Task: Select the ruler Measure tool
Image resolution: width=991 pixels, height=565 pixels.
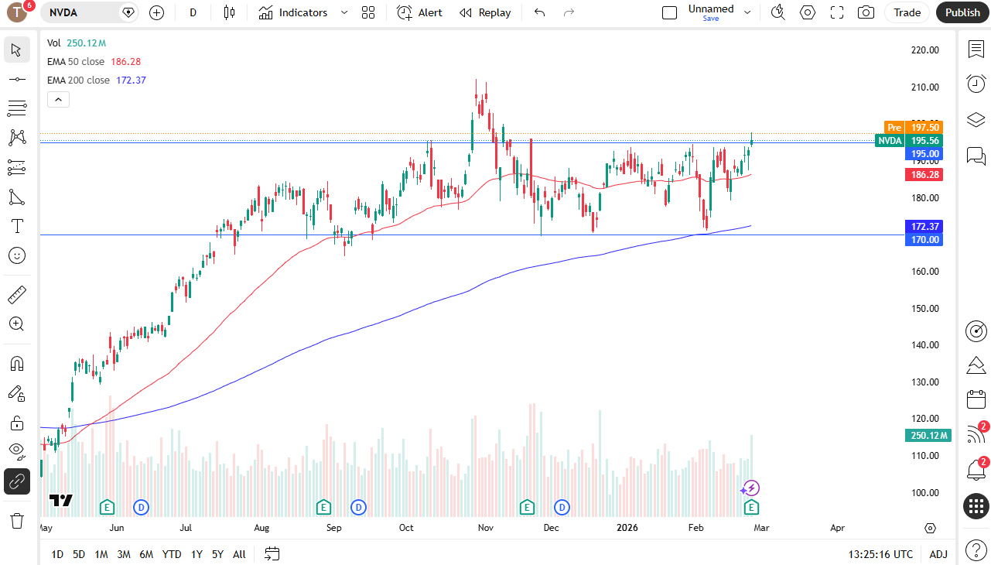Action: point(16,294)
